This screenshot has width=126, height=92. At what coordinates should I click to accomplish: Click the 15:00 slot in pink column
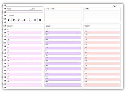coord(25,61)
